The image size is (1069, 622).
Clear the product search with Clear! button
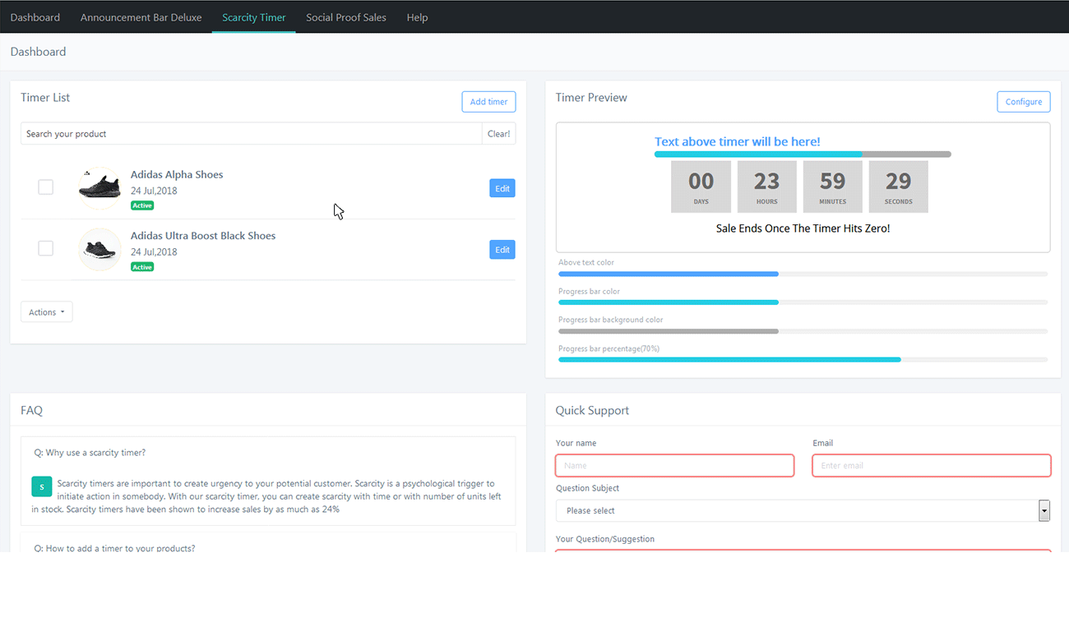pos(498,134)
